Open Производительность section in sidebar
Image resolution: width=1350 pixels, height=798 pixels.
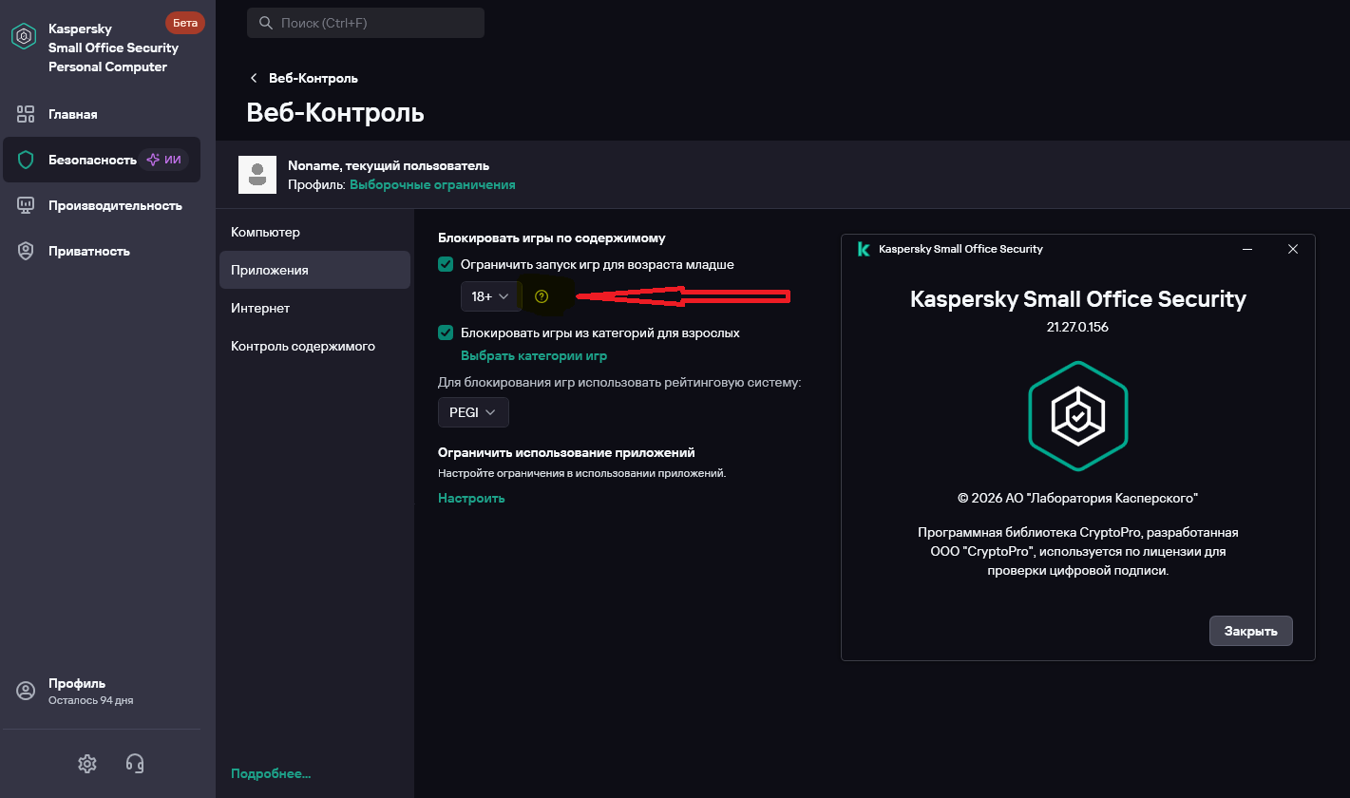coord(102,205)
